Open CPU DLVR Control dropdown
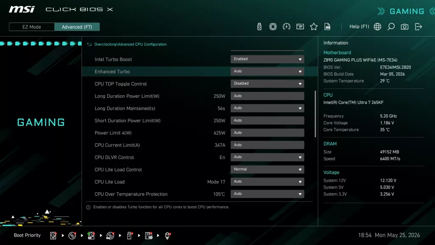The image size is (435, 245). click(x=267, y=157)
